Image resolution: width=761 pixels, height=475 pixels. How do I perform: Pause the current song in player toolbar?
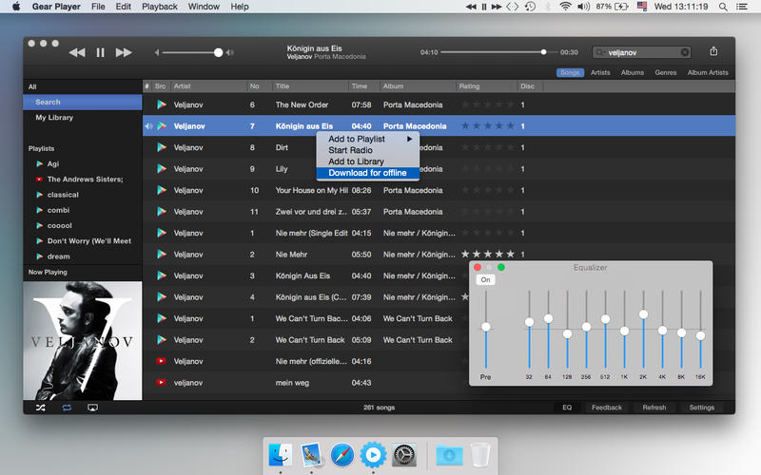click(101, 52)
